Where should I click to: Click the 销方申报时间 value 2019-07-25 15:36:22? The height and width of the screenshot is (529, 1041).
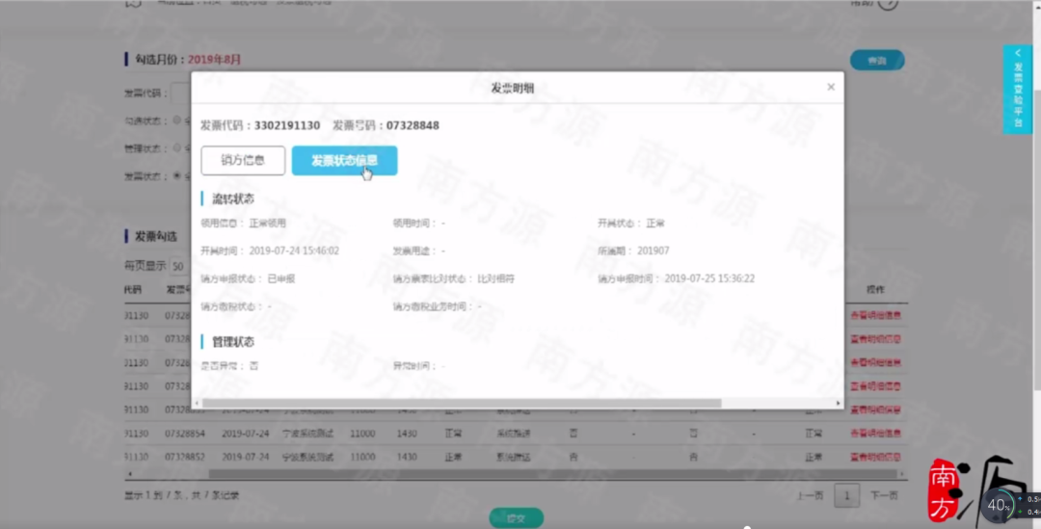click(x=709, y=278)
